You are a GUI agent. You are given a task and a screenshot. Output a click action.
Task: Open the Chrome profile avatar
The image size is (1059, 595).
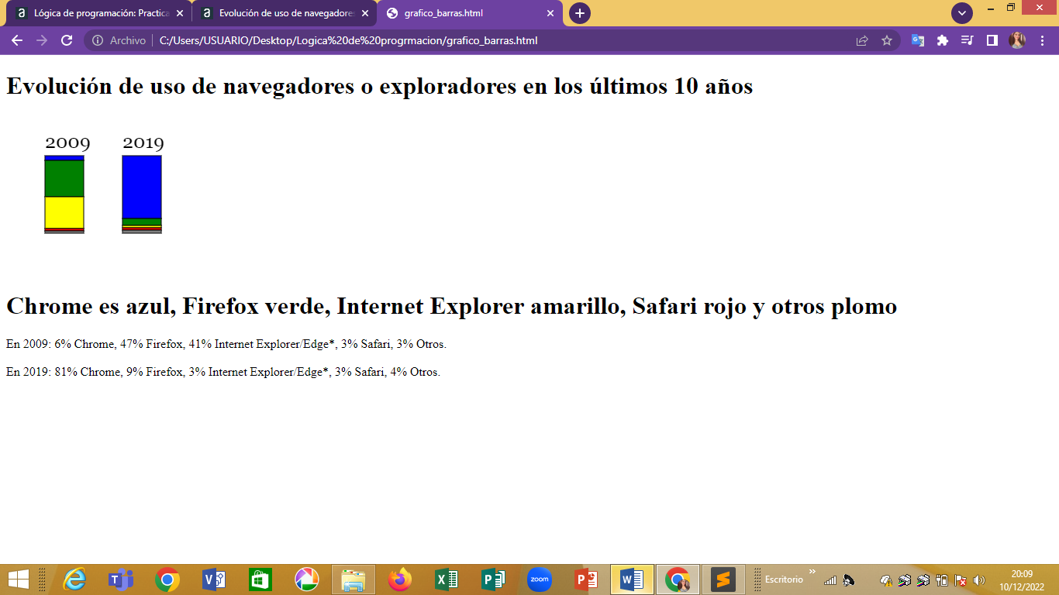pyautogui.click(x=1017, y=40)
